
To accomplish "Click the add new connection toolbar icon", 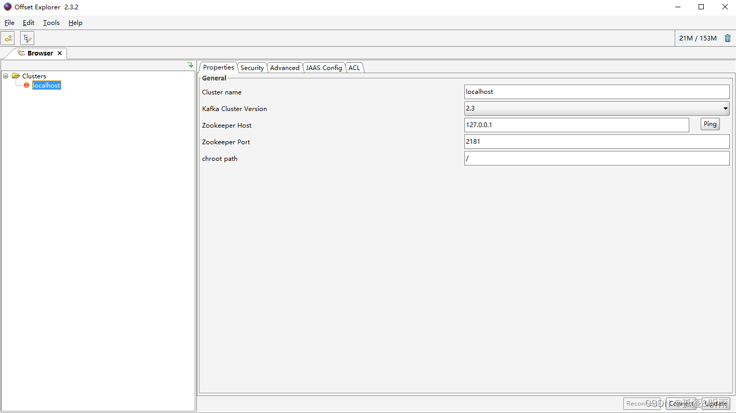I will (x=8, y=38).
